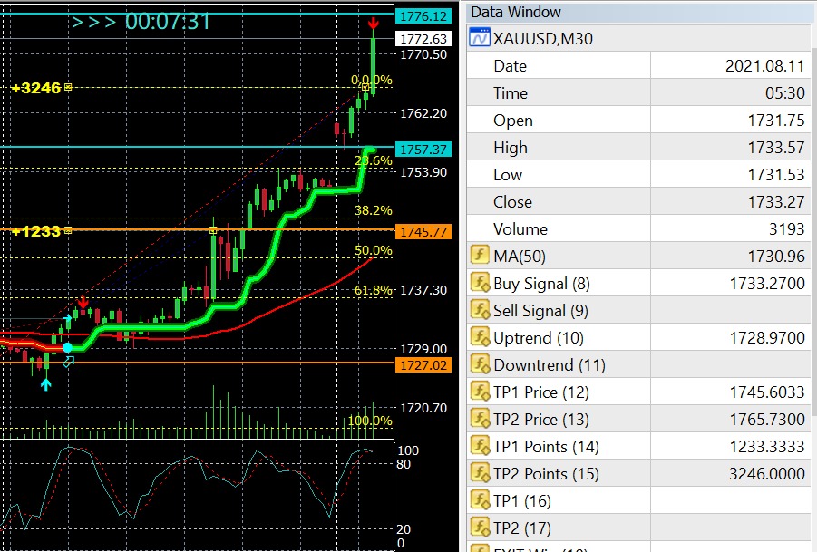The image size is (817, 552).
Task: Click the candle countdown timer at chart top
Action: point(141,21)
